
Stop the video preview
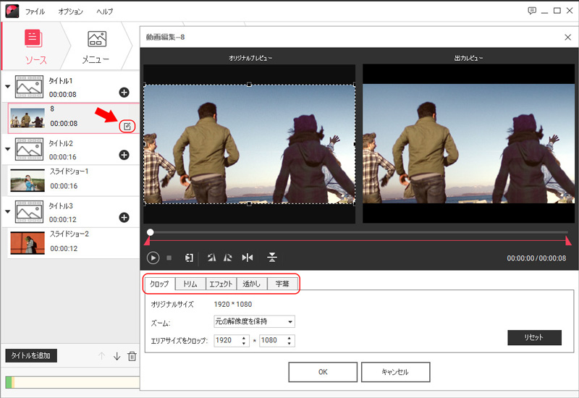click(169, 258)
